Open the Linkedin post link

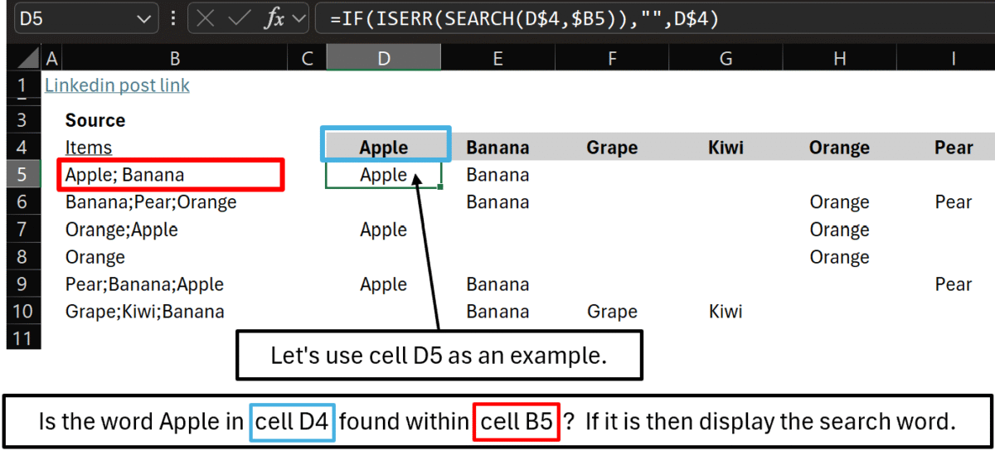[x=117, y=85]
